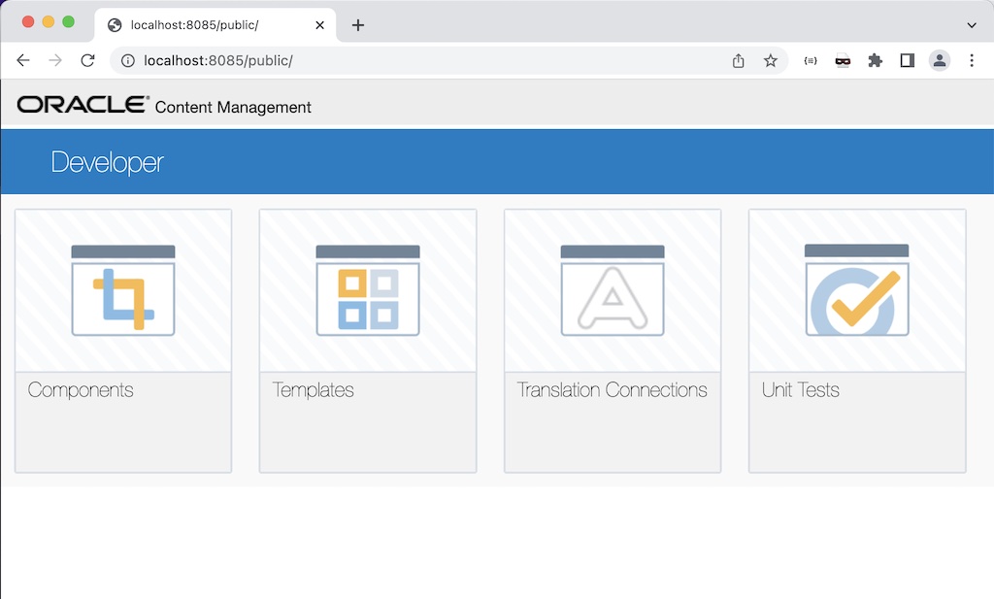Click the Oracle logo in header
Viewport: 994px width, 599px height.
tap(83, 105)
